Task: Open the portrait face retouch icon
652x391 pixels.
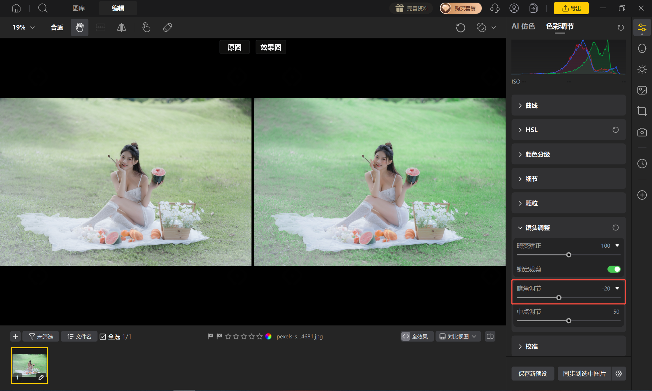Action: (642, 48)
